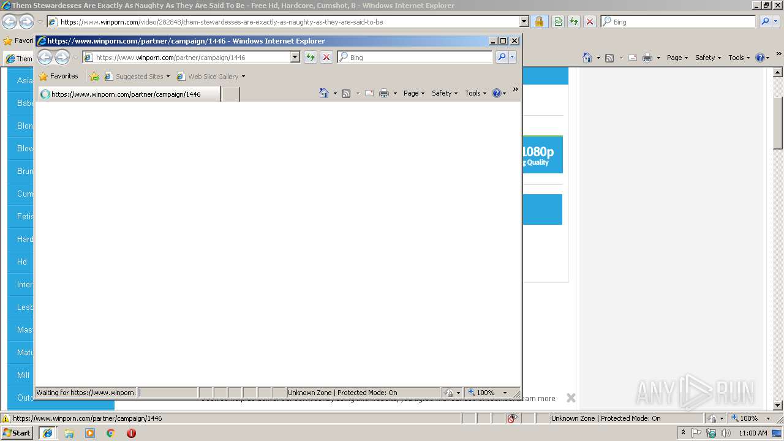Open Windows Media Player on taskbar
This screenshot has height=441, width=784.
pos(90,433)
